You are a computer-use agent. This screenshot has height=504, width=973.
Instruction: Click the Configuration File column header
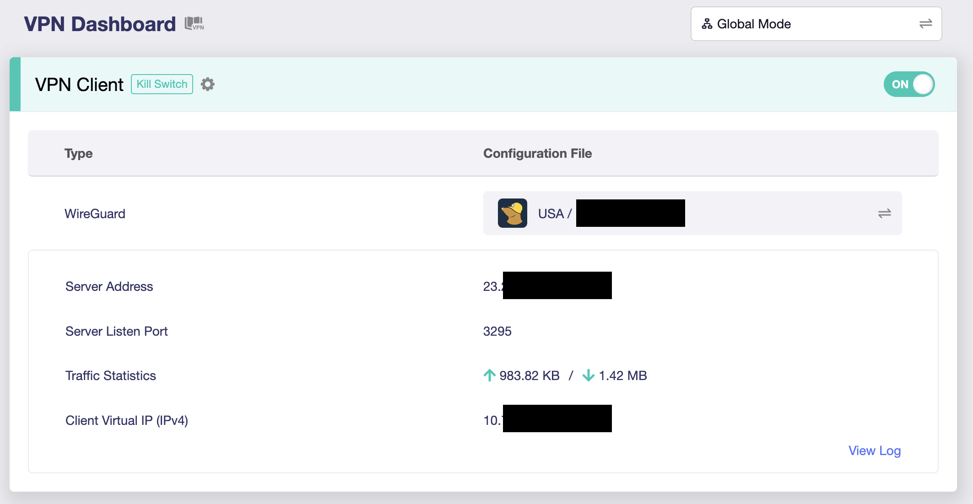coord(537,153)
